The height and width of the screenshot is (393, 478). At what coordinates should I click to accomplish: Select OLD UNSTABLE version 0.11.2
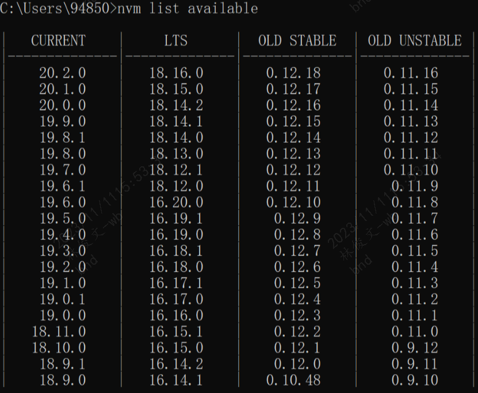pos(415,299)
